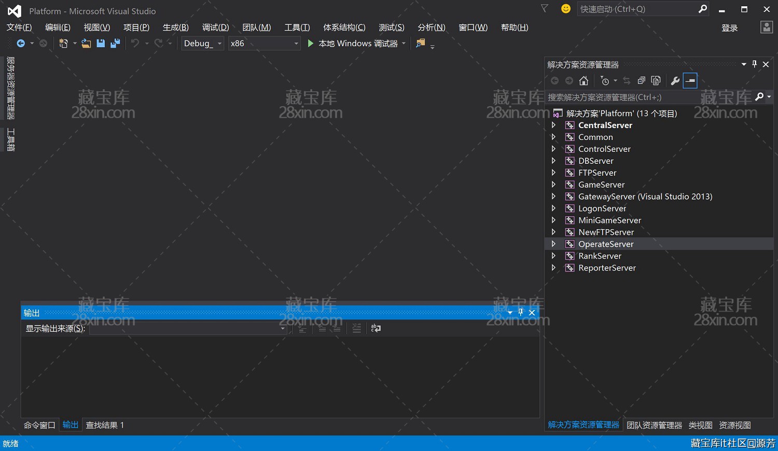Image resolution: width=778 pixels, height=451 pixels.
Task: Click the New Project toolbar icon
Action: pyautogui.click(x=63, y=44)
